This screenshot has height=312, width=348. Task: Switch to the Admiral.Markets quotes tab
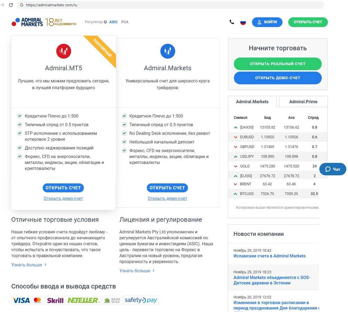tap(252, 102)
